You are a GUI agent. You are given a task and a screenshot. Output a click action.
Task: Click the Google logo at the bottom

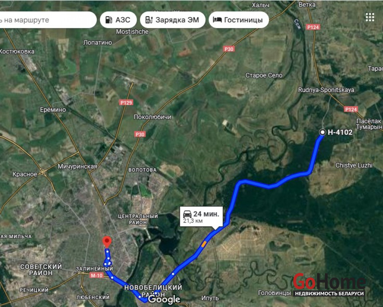point(164,299)
